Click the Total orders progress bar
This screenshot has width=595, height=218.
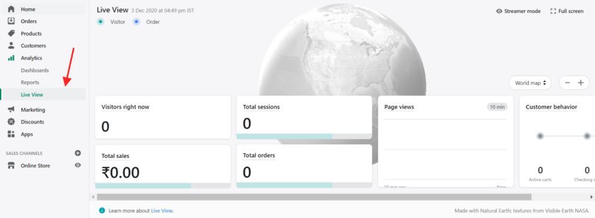(304, 185)
